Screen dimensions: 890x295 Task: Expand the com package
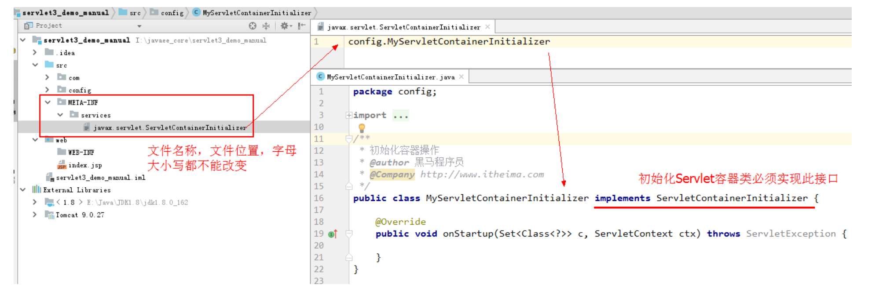click(47, 77)
